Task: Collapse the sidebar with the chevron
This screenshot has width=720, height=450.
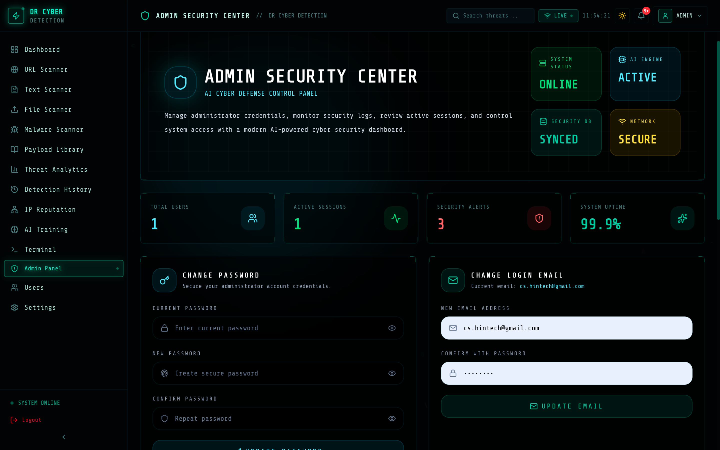Action: (64, 437)
